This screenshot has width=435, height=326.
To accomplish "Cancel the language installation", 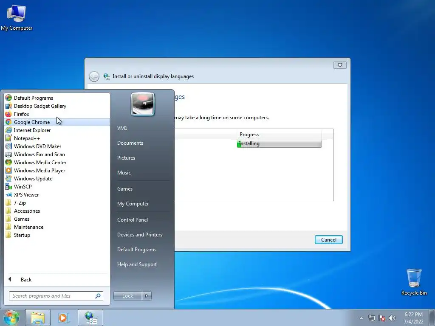I will [328, 240].
